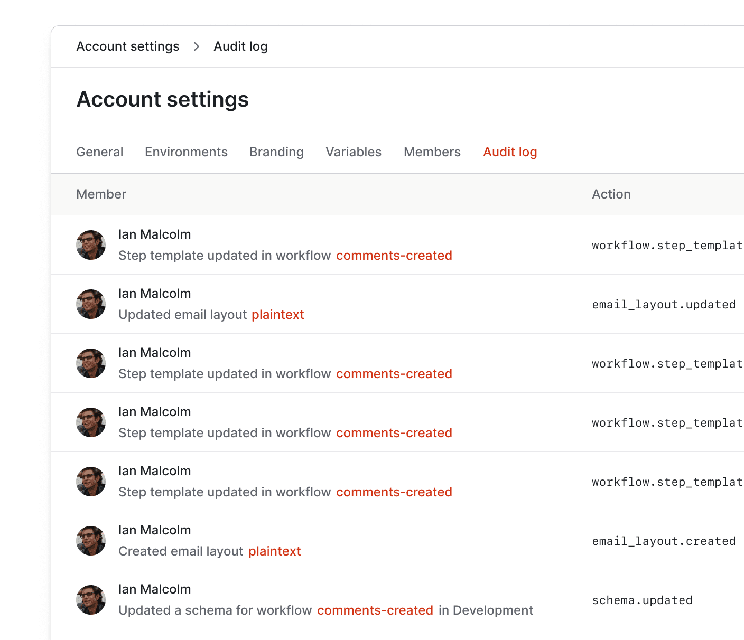Open the comments-created link in the first row
The width and height of the screenshot is (744, 640).
click(394, 256)
